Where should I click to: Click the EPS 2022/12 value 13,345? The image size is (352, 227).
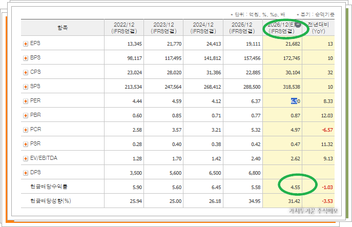tap(135, 44)
